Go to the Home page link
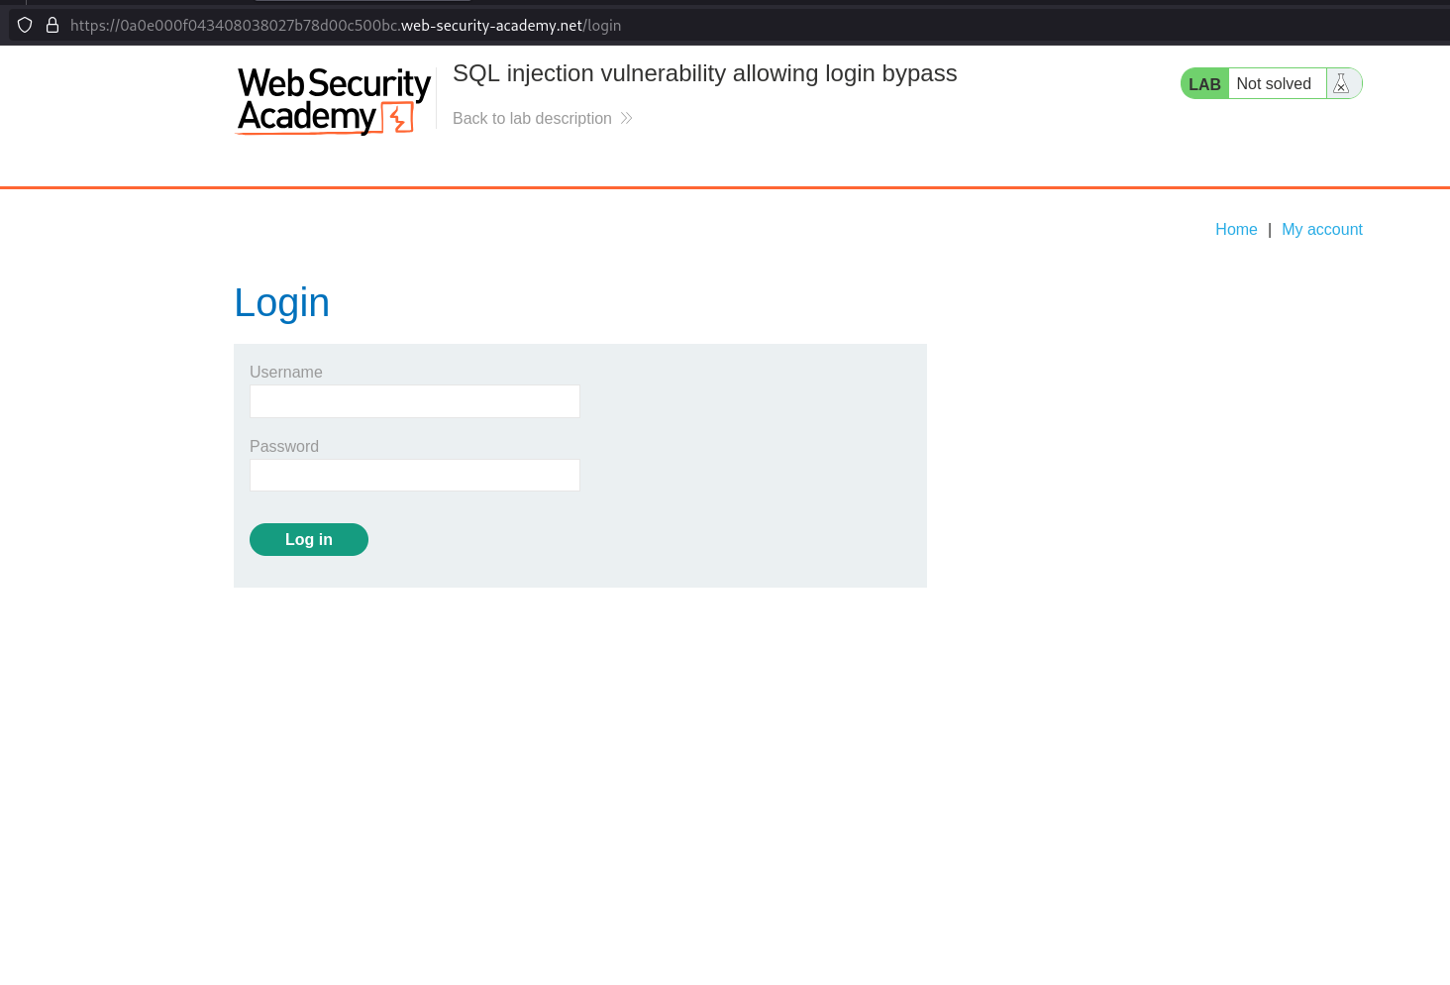Screen dimensions: 1450x985 pyautogui.click(x=1236, y=230)
